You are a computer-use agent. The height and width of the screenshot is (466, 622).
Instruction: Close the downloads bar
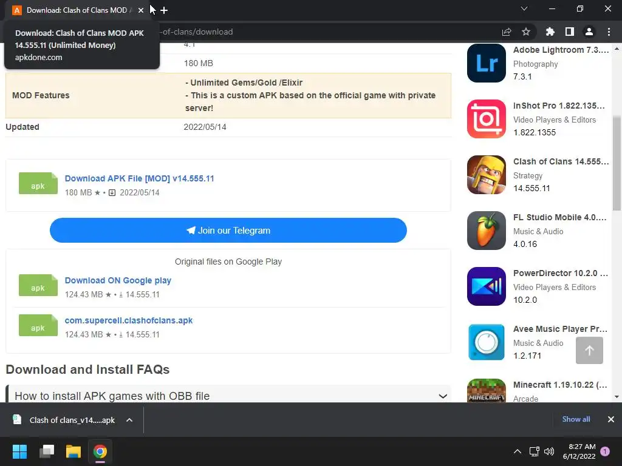611,419
